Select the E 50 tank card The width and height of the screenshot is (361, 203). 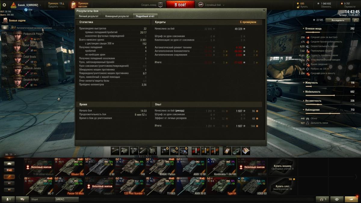(100, 167)
